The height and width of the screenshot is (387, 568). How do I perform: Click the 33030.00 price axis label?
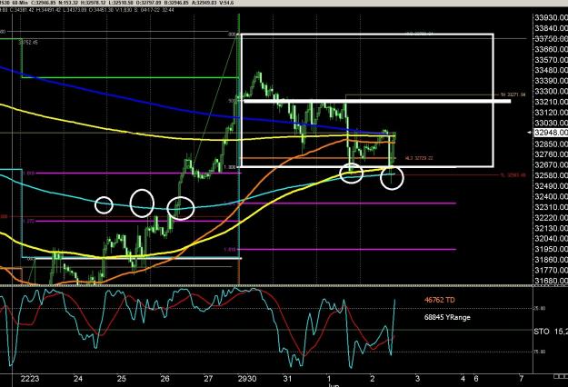(x=551, y=123)
